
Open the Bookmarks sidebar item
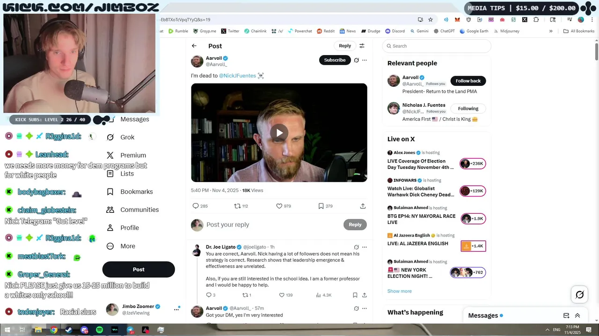click(x=130, y=191)
